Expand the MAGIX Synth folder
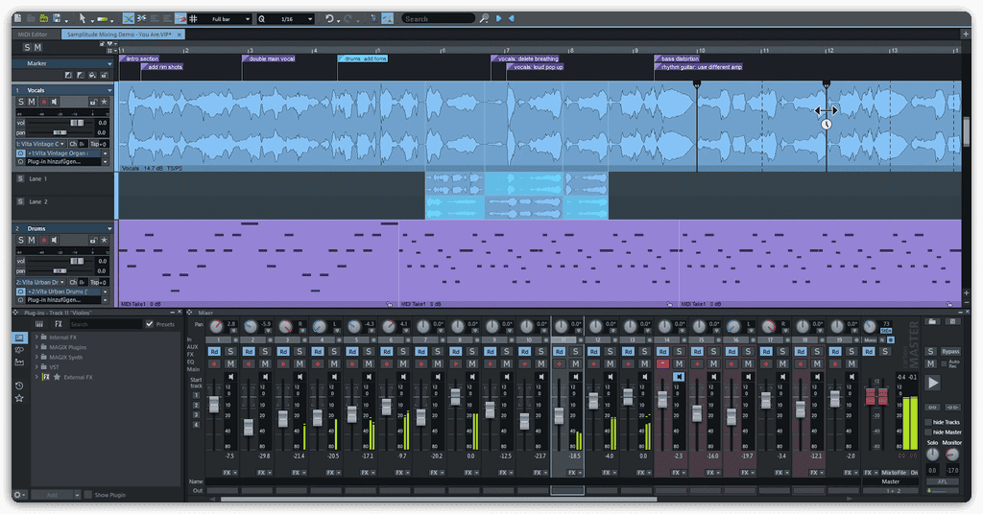Image resolution: width=983 pixels, height=514 pixels. click(36, 357)
